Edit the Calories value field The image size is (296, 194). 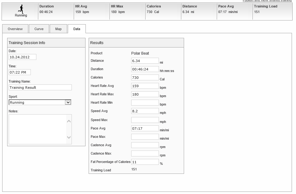pos(145,77)
